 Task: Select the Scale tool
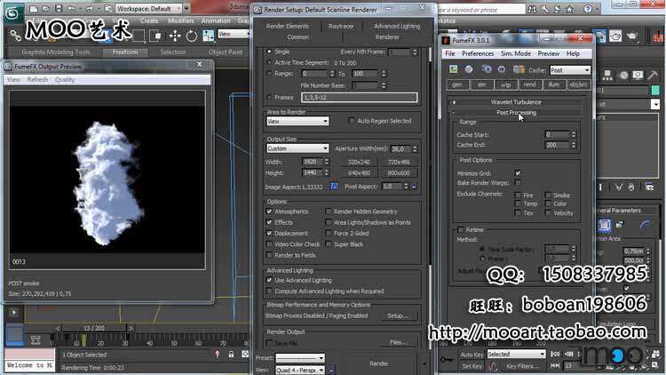(208, 36)
